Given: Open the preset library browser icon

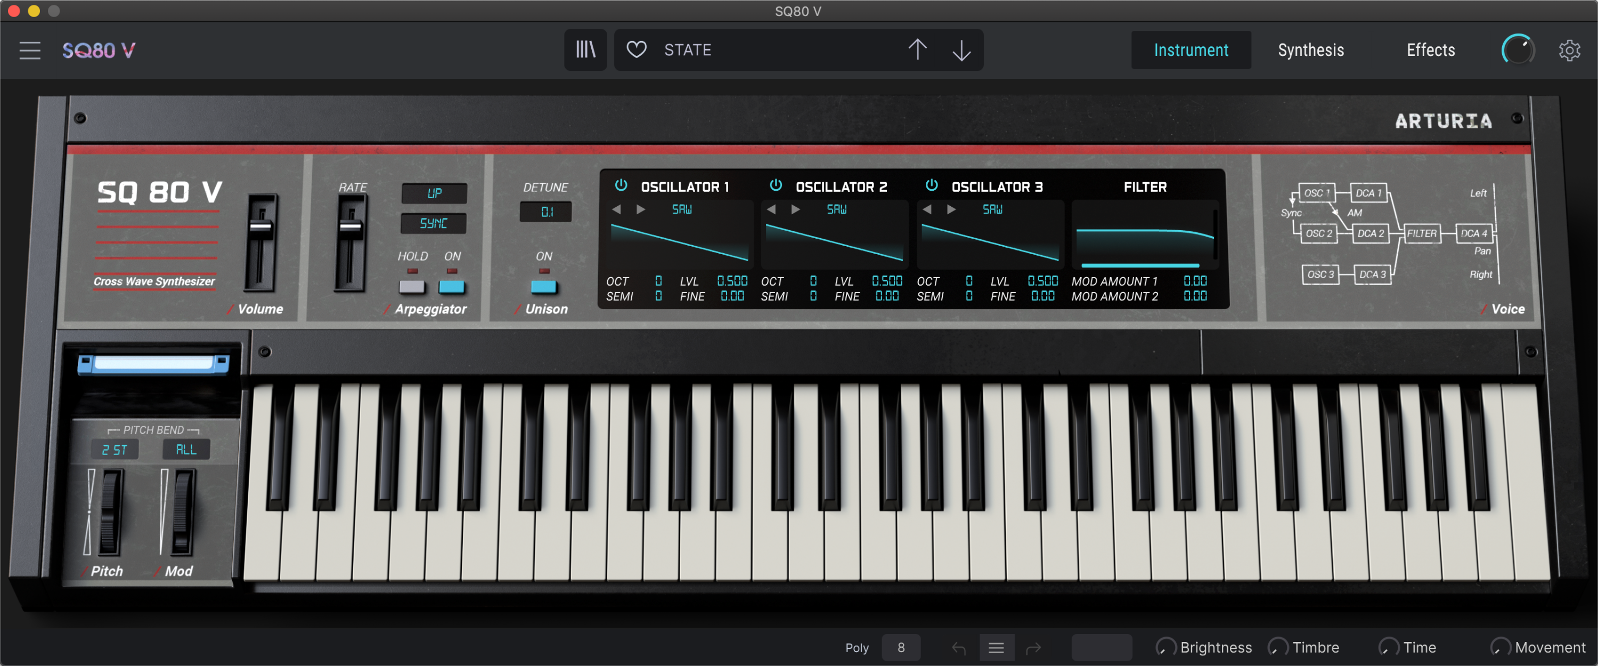Looking at the screenshot, I should tap(585, 50).
